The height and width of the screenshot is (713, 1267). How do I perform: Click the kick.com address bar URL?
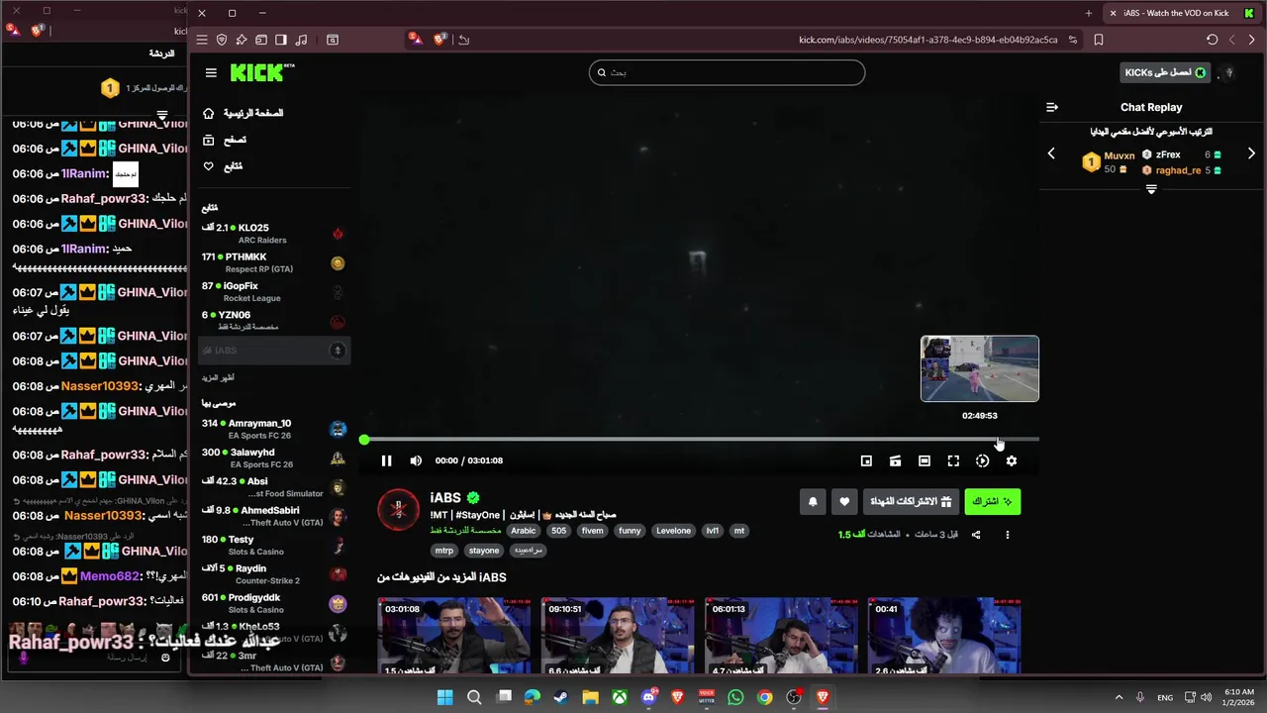click(x=928, y=40)
